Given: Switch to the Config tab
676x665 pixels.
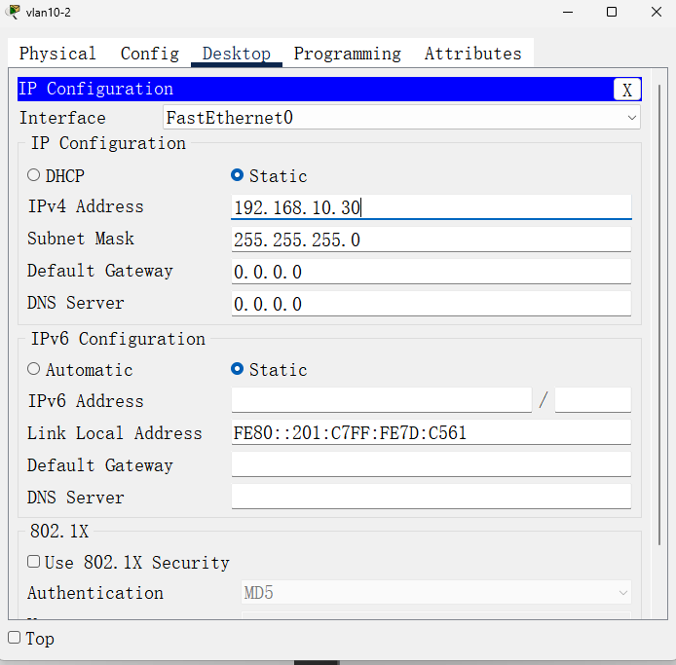Looking at the screenshot, I should pos(150,54).
